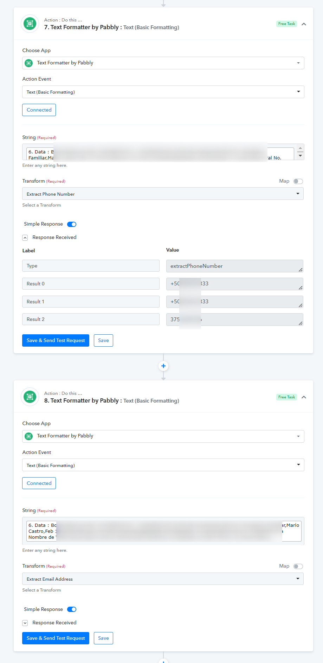Click the step 8 Text Formatter app icon

point(30,397)
